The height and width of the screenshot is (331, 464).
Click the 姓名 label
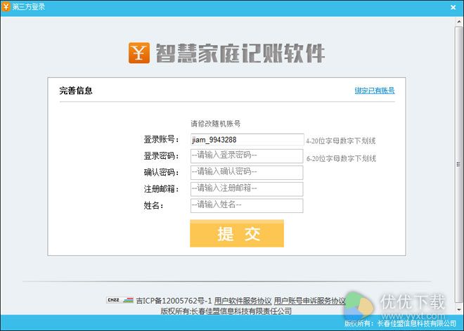[153, 206]
